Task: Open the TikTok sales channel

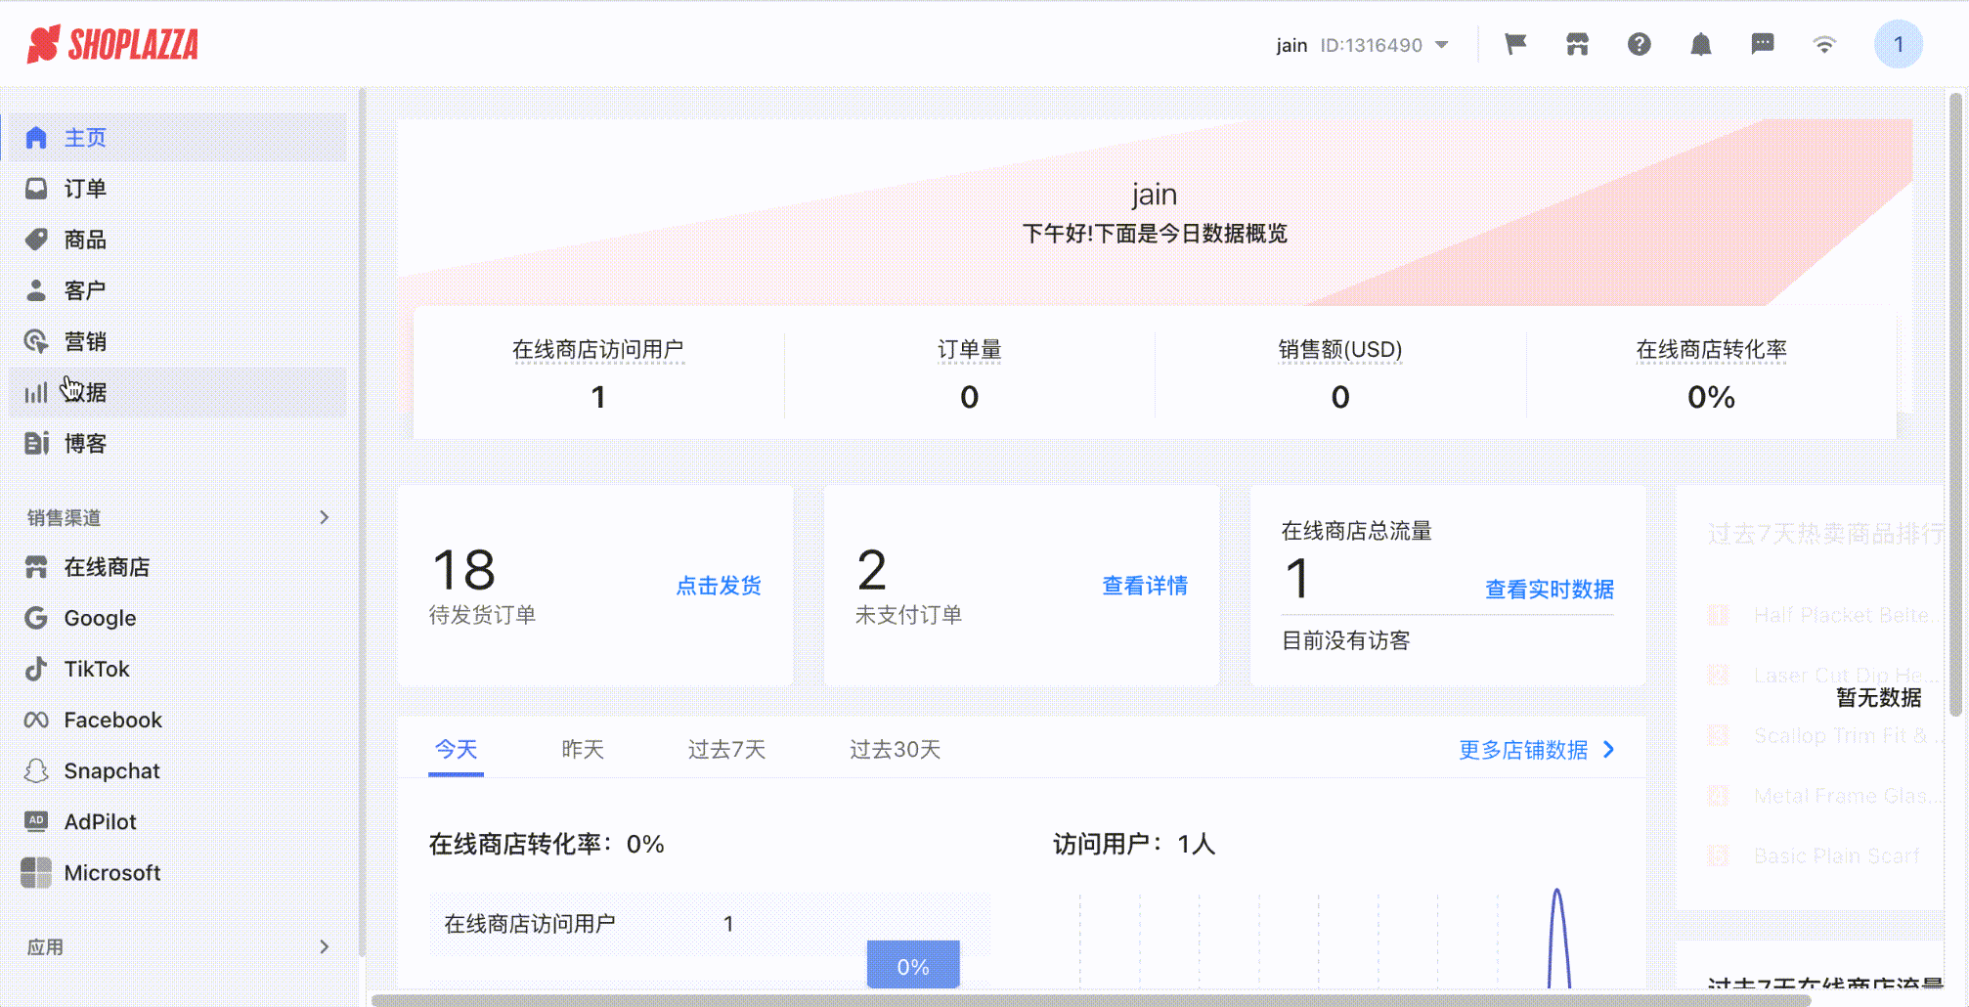Action: (97, 669)
